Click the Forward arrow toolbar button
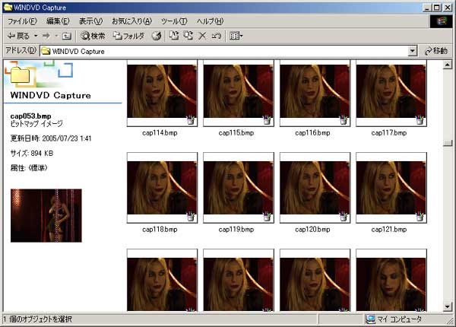 46,36
